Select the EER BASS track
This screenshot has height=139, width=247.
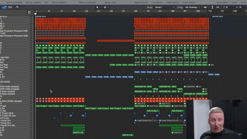coord(5,82)
